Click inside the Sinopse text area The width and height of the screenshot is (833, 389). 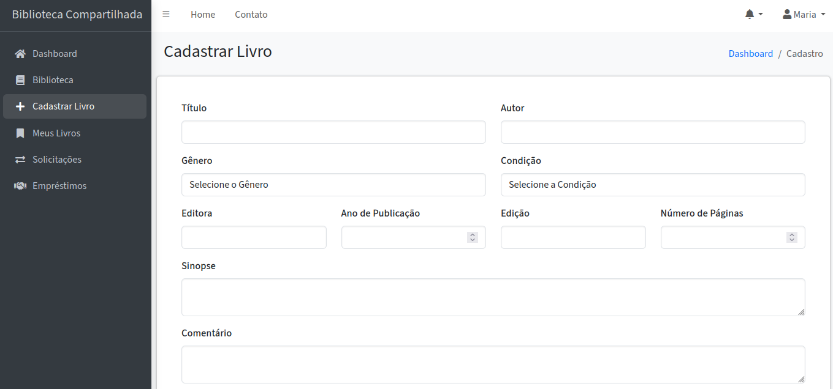pyautogui.click(x=493, y=296)
